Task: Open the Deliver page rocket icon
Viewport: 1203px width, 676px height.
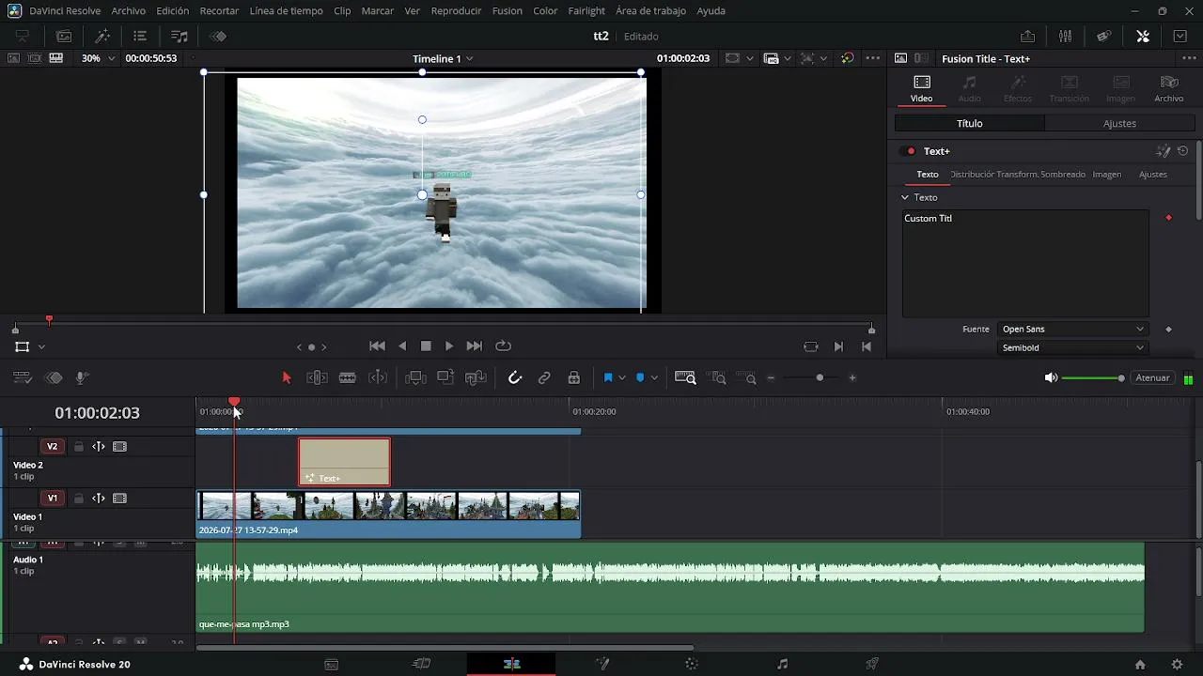Action: (x=872, y=664)
